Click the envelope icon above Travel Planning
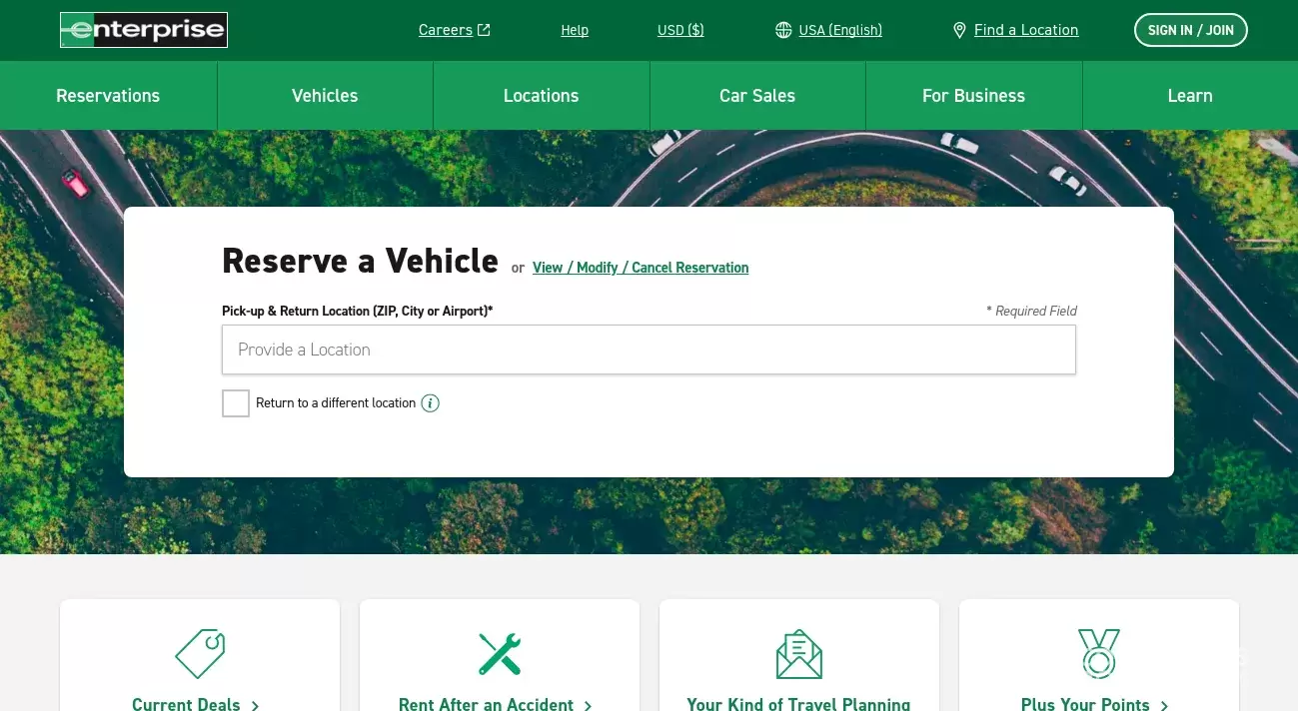This screenshot has width=1298, height=711. point(798,654)
